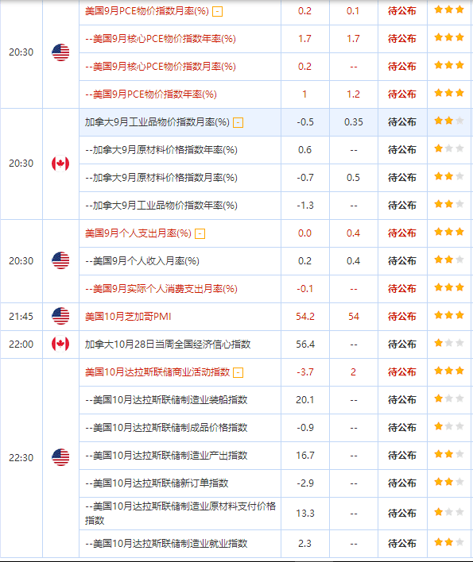Click star rating for 美国10月芝加哥PMI
This screenshot has width=473, height=562.
(x=448, y=315)
